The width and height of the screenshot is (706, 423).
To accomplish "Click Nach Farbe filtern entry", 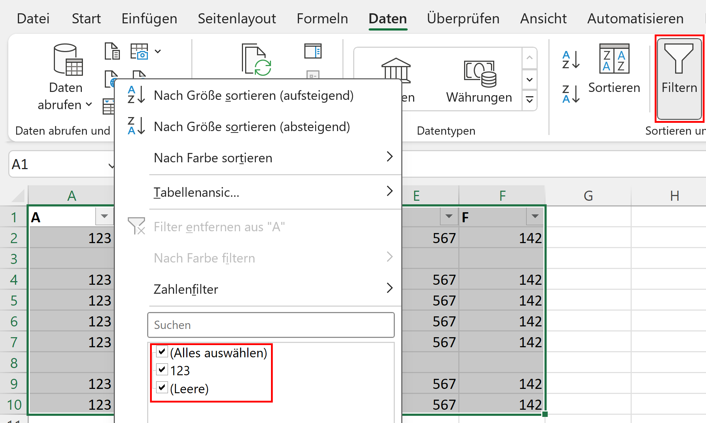I will 258,258.
